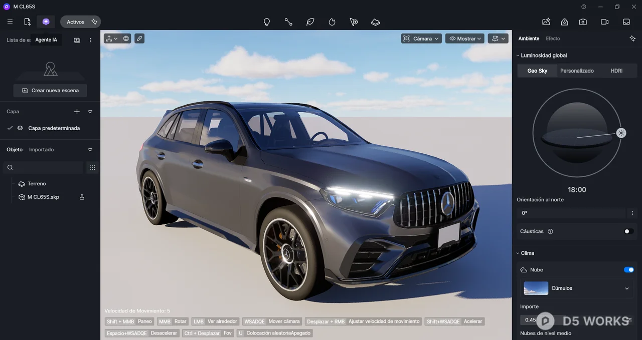Select the M CL65S.skp model item
Screen dimensions: 642x340
(43, 197)
